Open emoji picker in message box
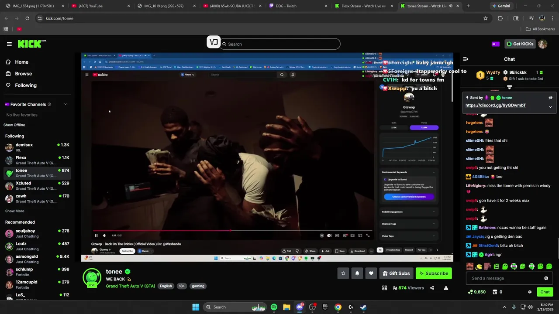The height and width of the screenshot is (314, 559). 546,278
